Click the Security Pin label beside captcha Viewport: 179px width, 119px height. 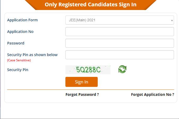click(x=18, y=70)
